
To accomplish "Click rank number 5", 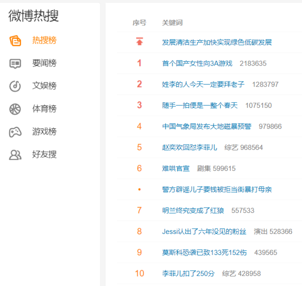I will (x=140, y=147).
